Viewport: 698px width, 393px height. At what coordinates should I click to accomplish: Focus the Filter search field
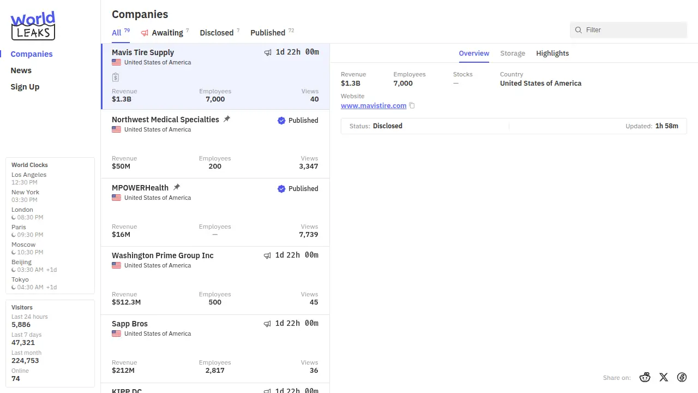(x=633, y=30)
